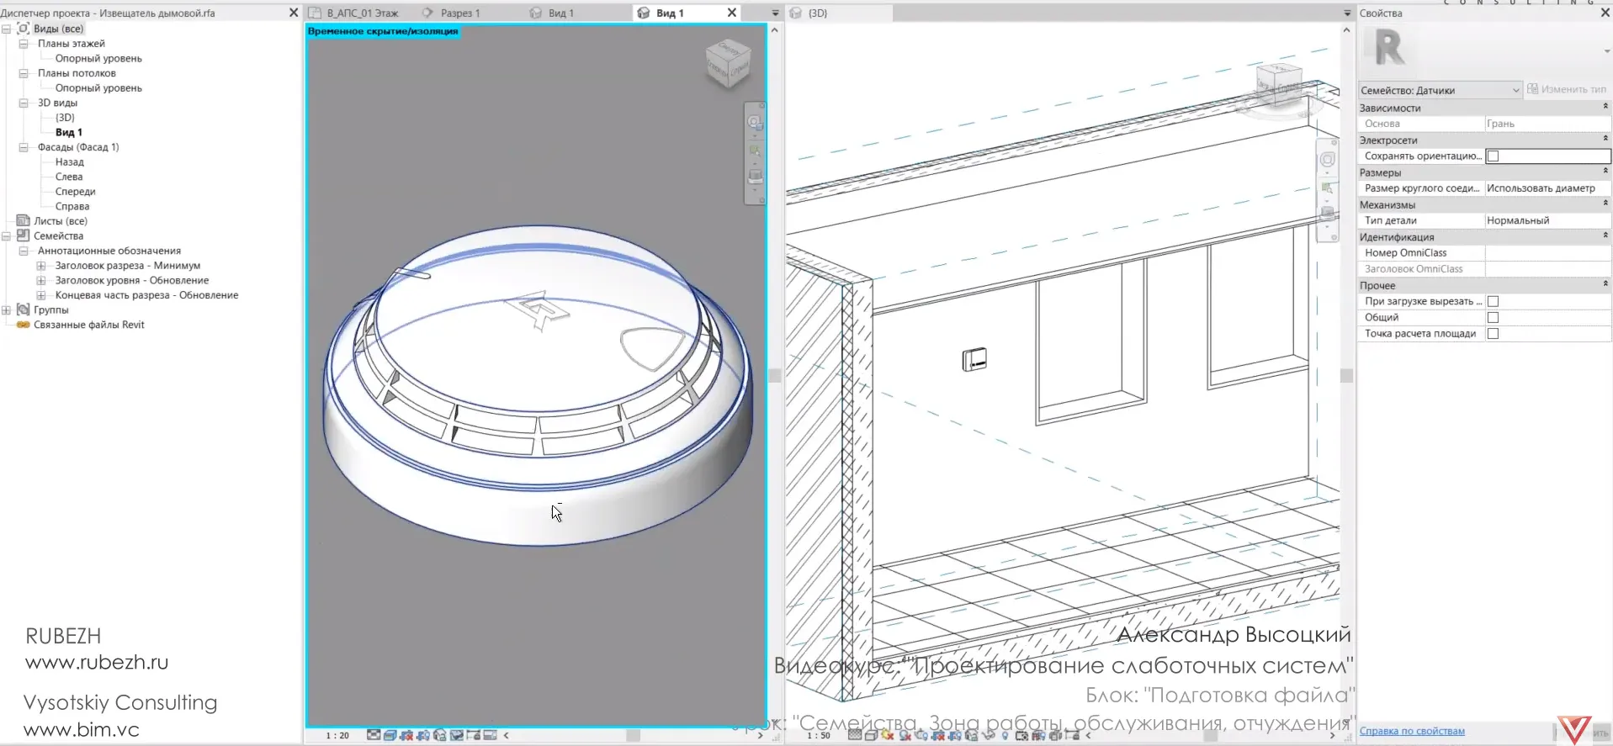This screenshot has width=1613, height=746.
Task: Click the 1 : 50 scale in the {3D} view
Action: [x=819, y=735]
